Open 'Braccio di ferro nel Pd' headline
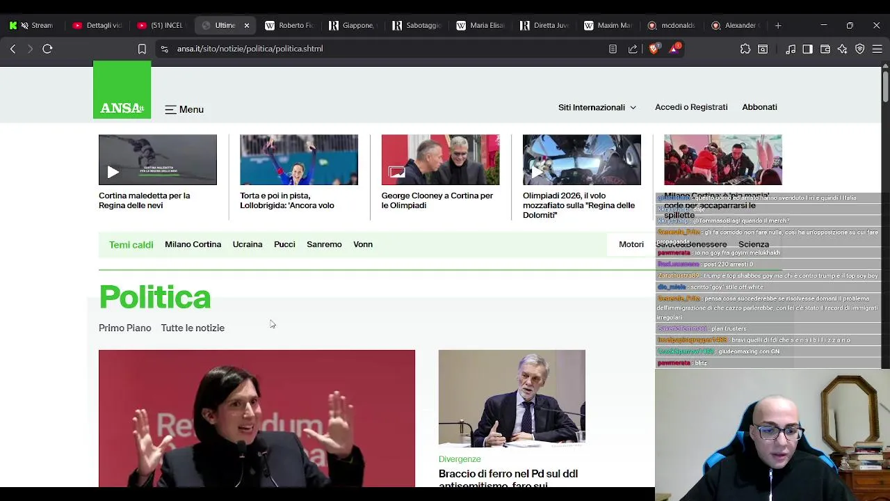 [x=508, y=478]
